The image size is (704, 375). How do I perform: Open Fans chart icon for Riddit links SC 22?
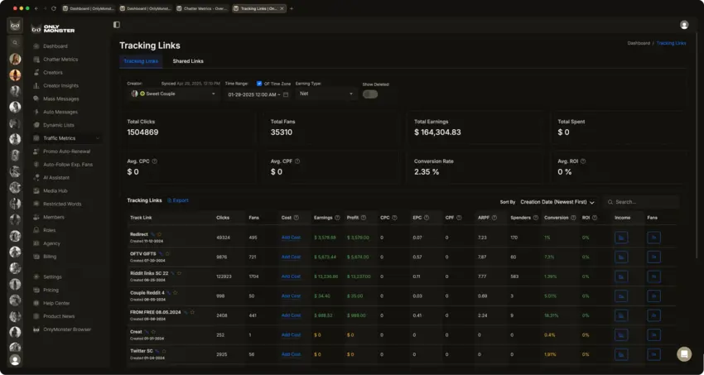pos(653,276)
